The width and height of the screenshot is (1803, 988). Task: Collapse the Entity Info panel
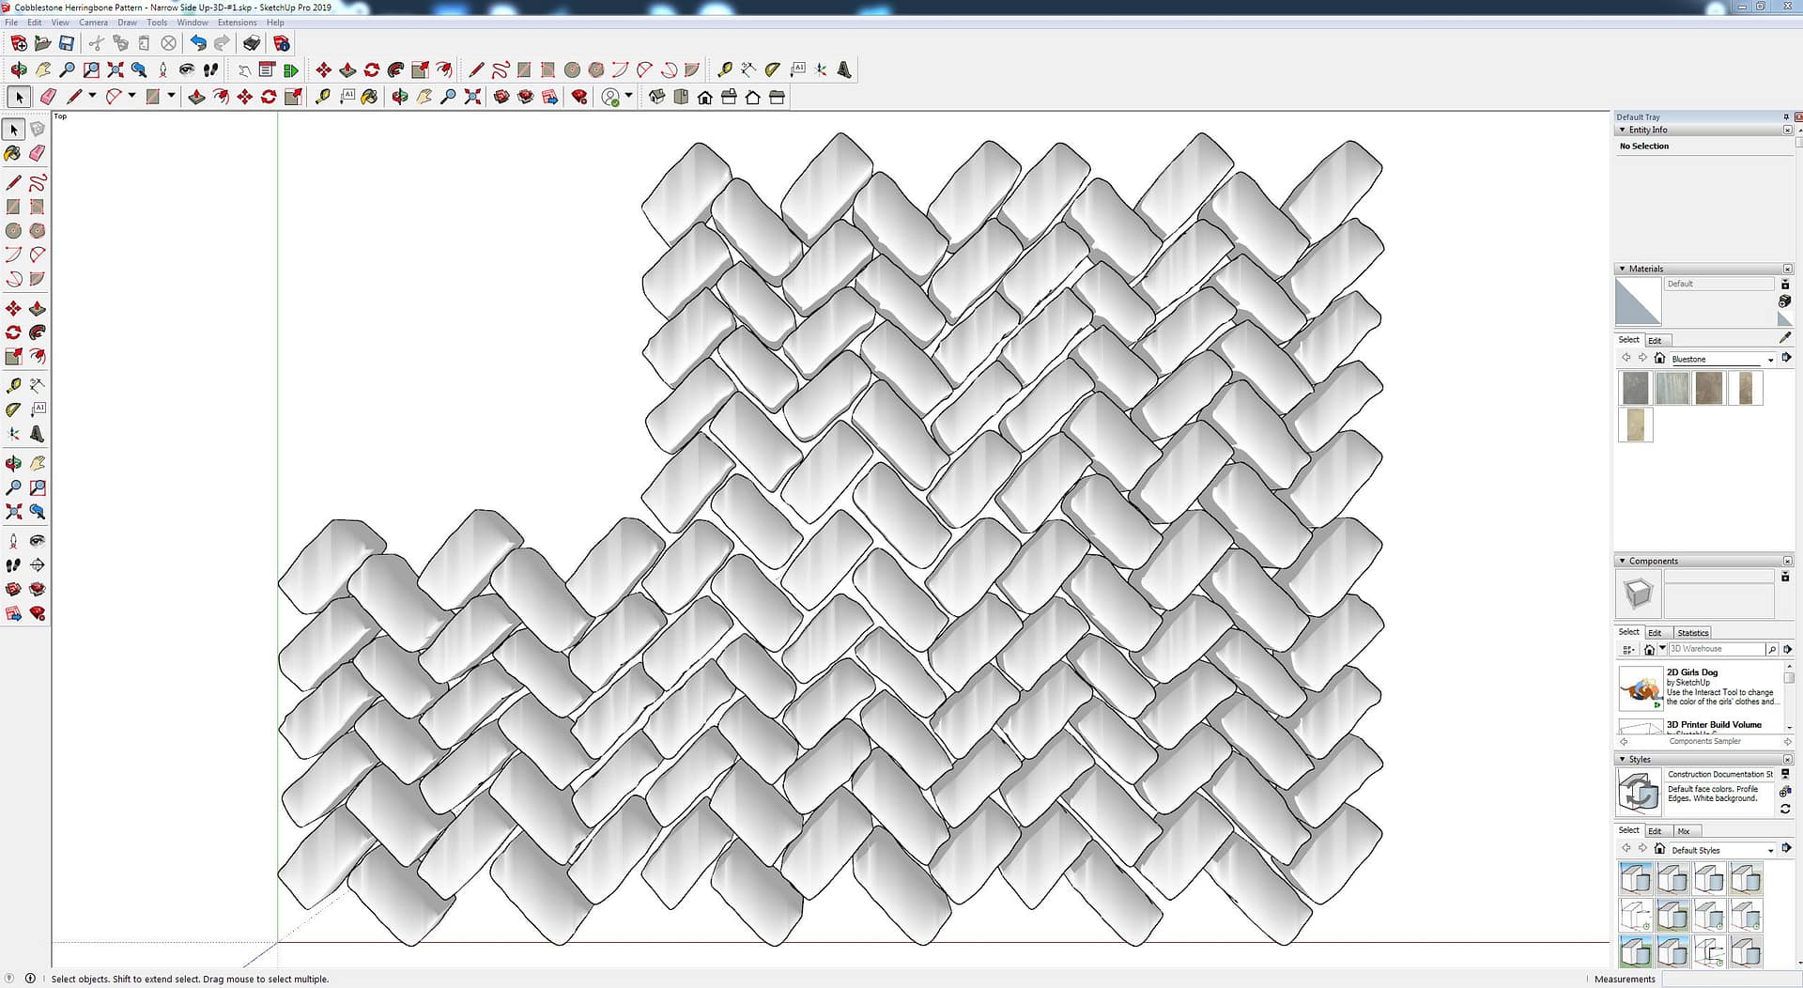pos(1622,130)
